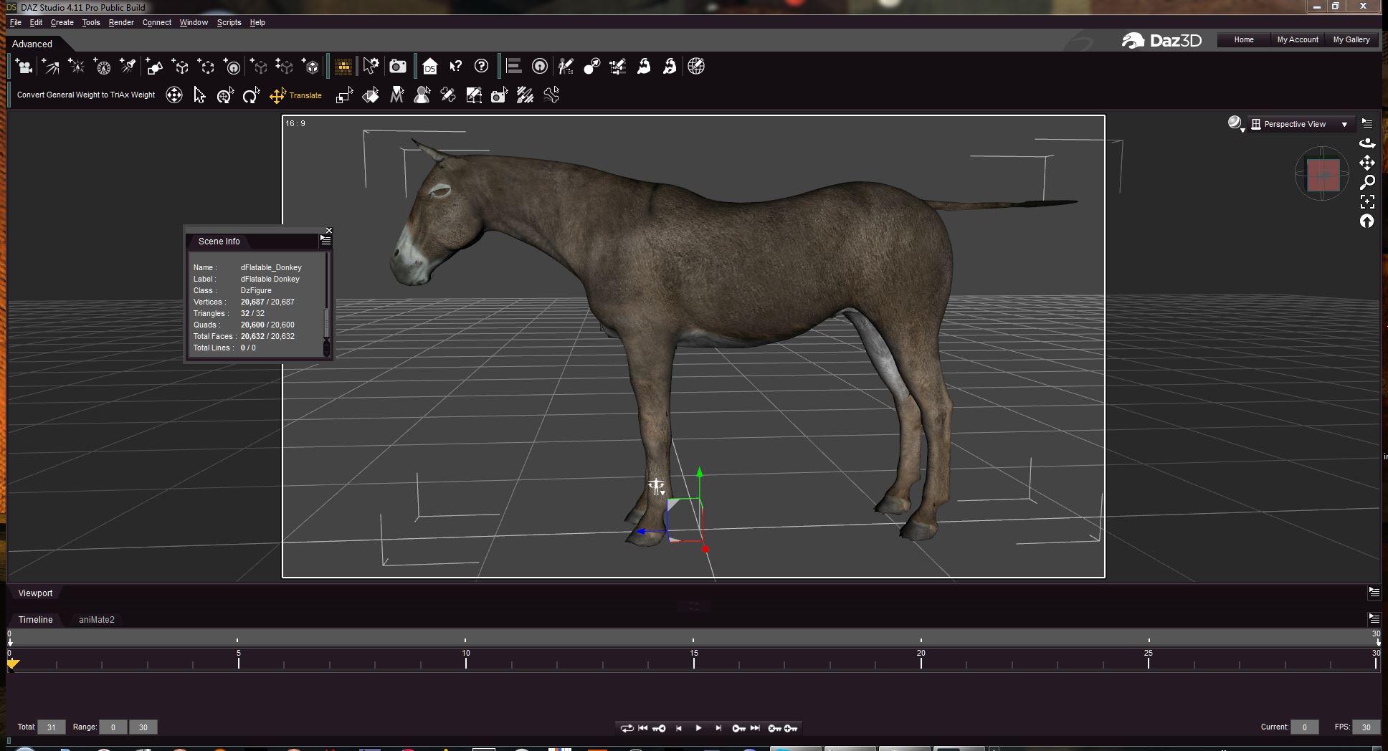The width and height of the screenshot is (1388, 751).
Task: Open the Perspective View dropdown
Action: point(1301,124)
